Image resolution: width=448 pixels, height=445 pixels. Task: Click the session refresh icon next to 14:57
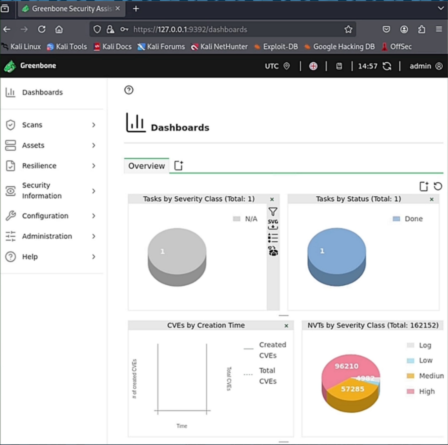(387, 66)
